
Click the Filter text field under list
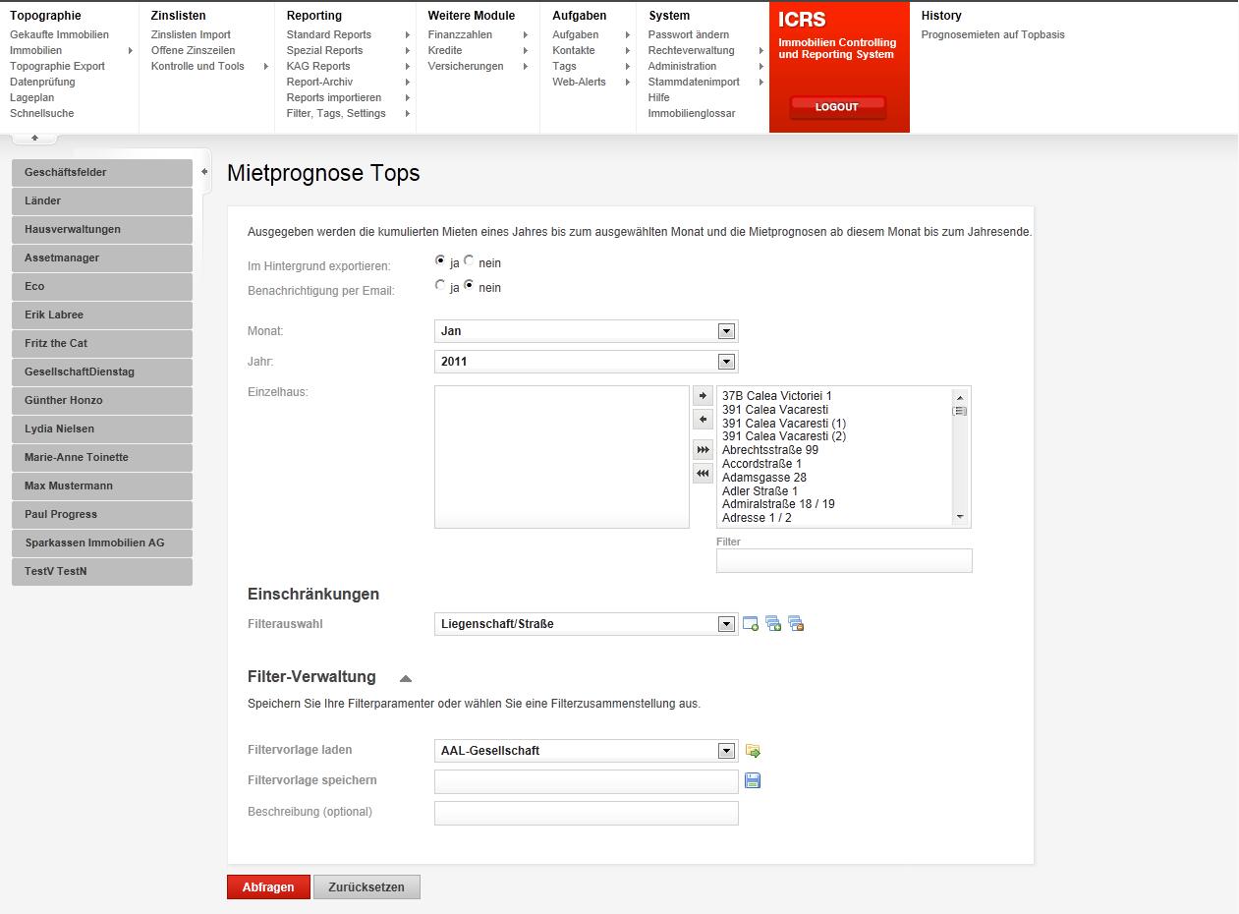844,560
